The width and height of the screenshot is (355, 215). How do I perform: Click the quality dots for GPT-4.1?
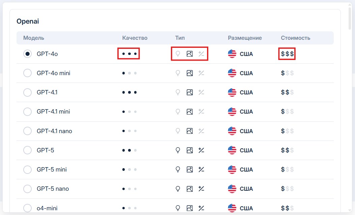[129, 92]
